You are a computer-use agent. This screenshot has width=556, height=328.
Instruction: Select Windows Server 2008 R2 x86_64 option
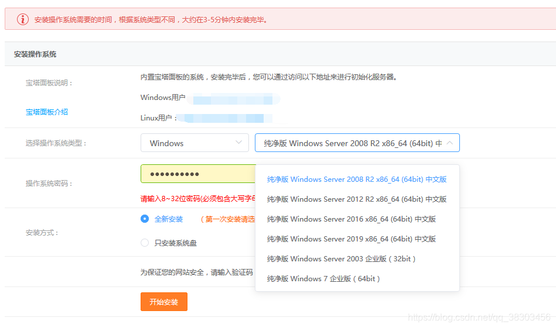click(x=357, y=179)
